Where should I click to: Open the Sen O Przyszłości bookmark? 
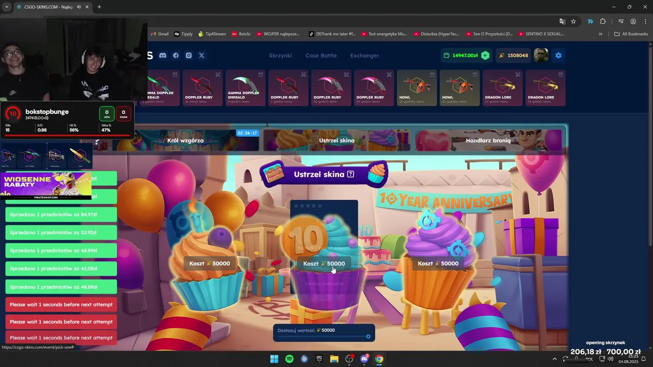click(490, 34)
